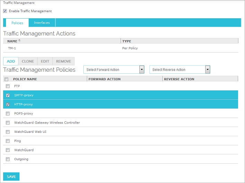
Task: Uncheck the SMTP-proxy policy checkbox
Action: pos(8,95)
